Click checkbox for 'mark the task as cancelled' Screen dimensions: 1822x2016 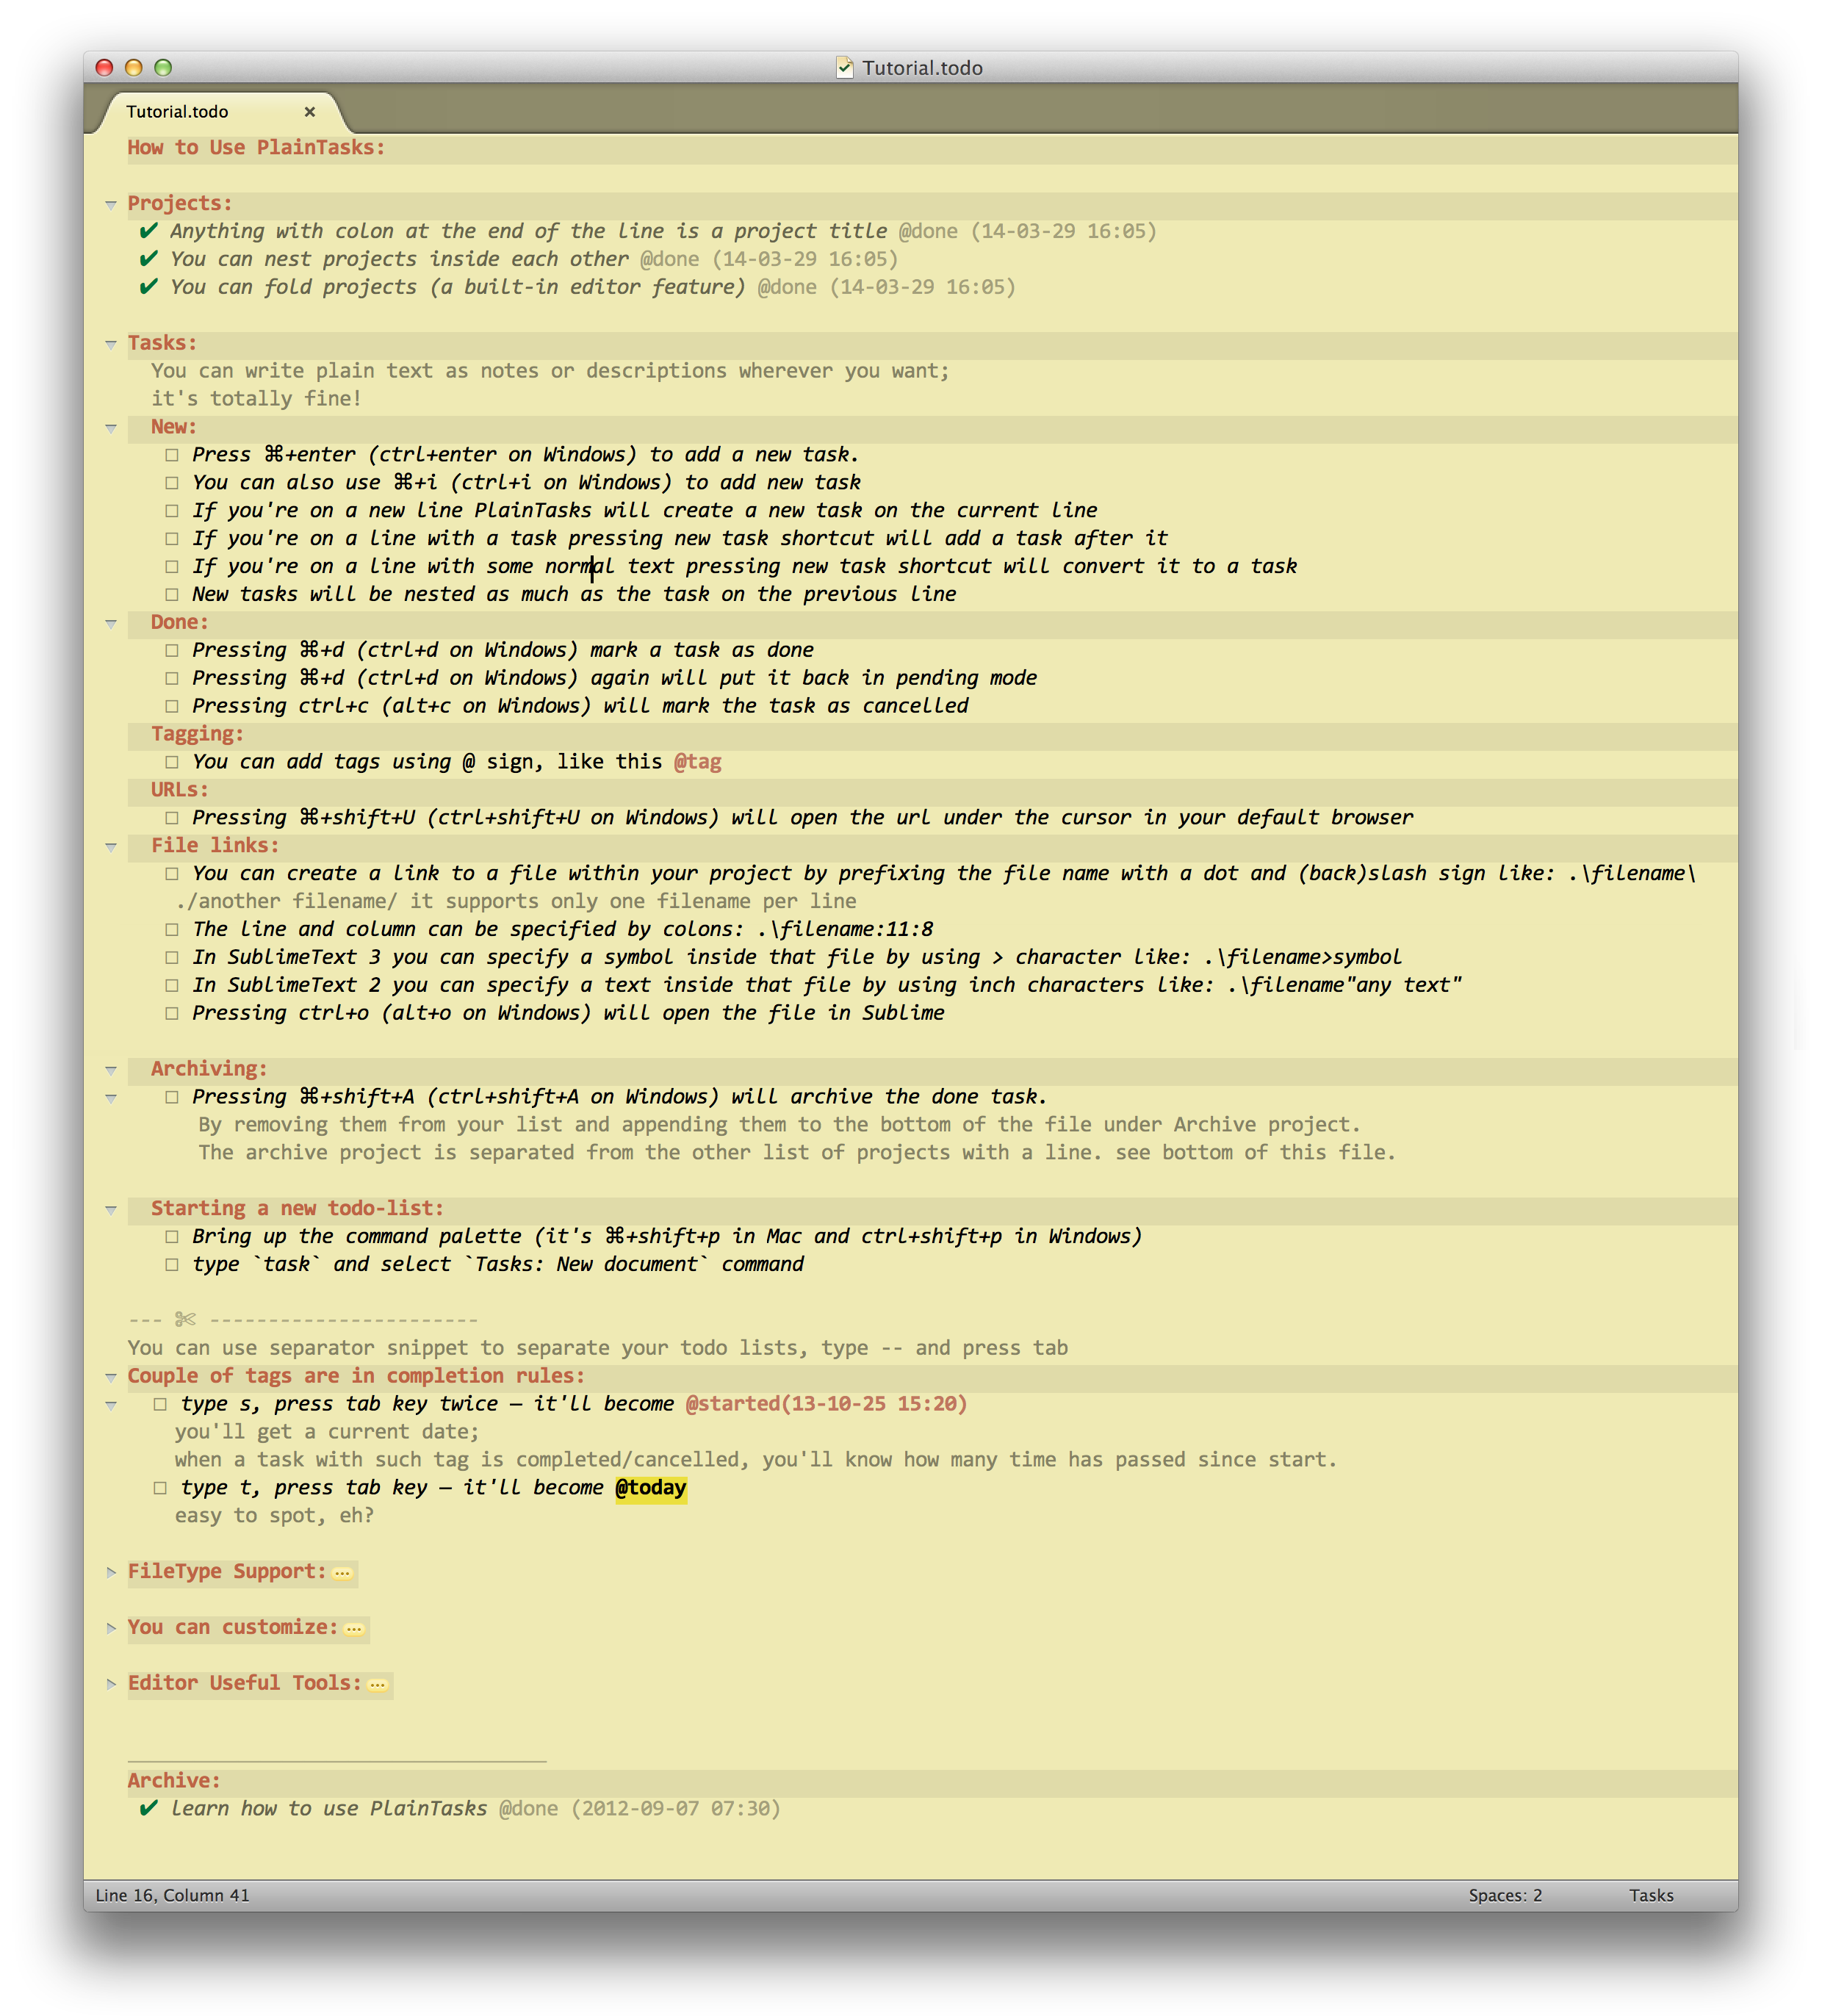point(172,707)
